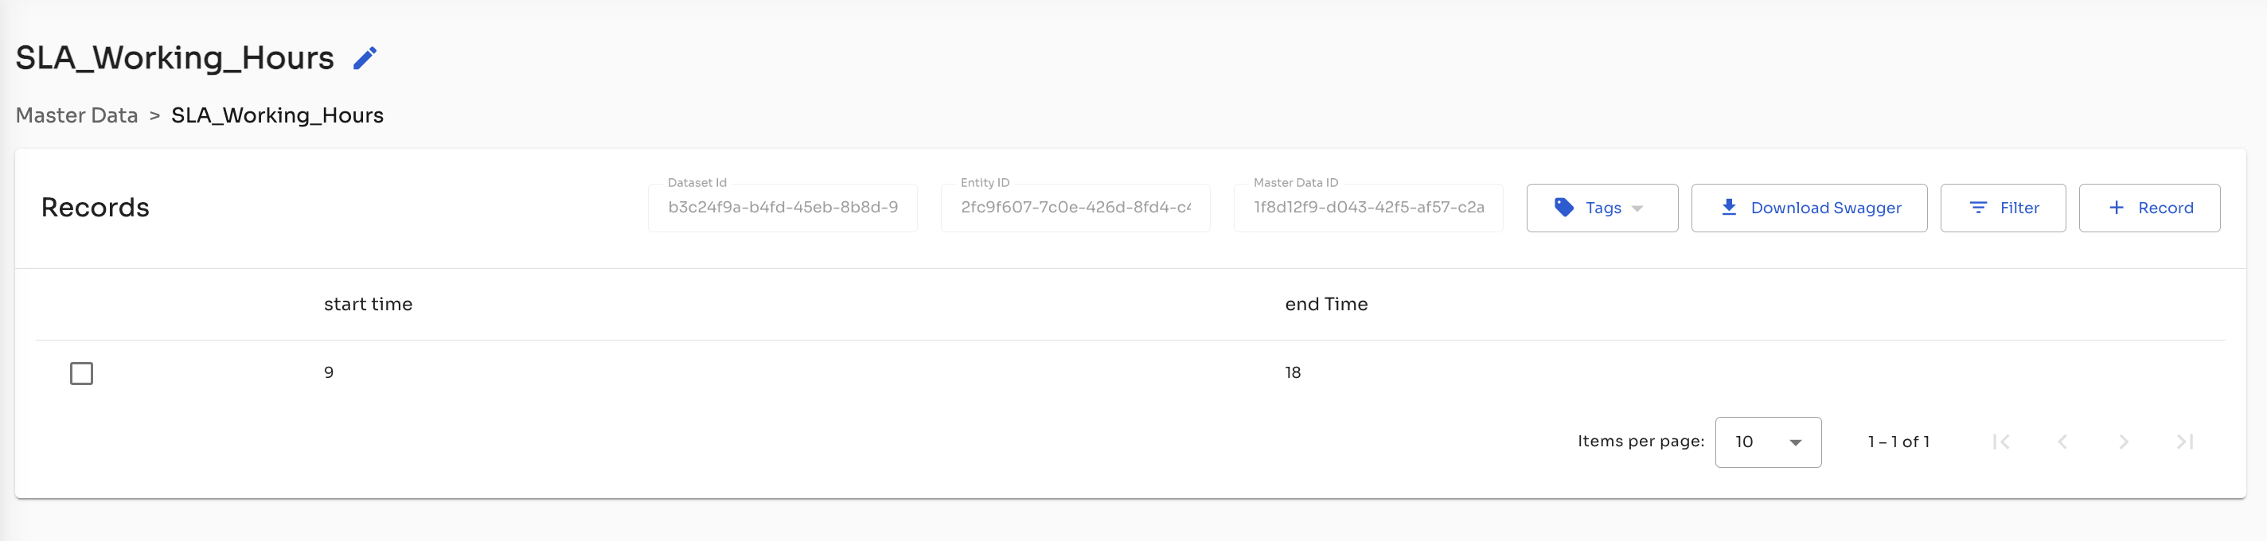The height and width of the screenshot is (541, 2267).
Task: Click the Dataset Id field
Action: click(x=782, y=208)
